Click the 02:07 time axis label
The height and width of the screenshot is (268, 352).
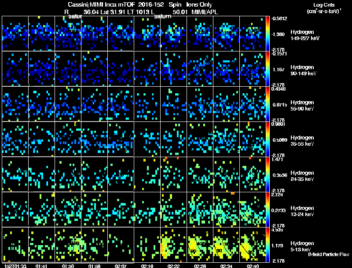click(x=121, y=266)
